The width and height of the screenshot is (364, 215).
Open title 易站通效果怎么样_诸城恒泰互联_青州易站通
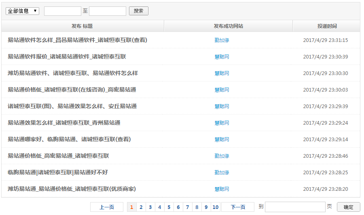tap(64, 123)
